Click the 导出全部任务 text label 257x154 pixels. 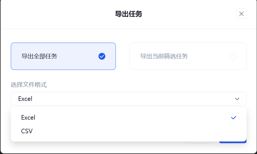click(x=39, y=56)
